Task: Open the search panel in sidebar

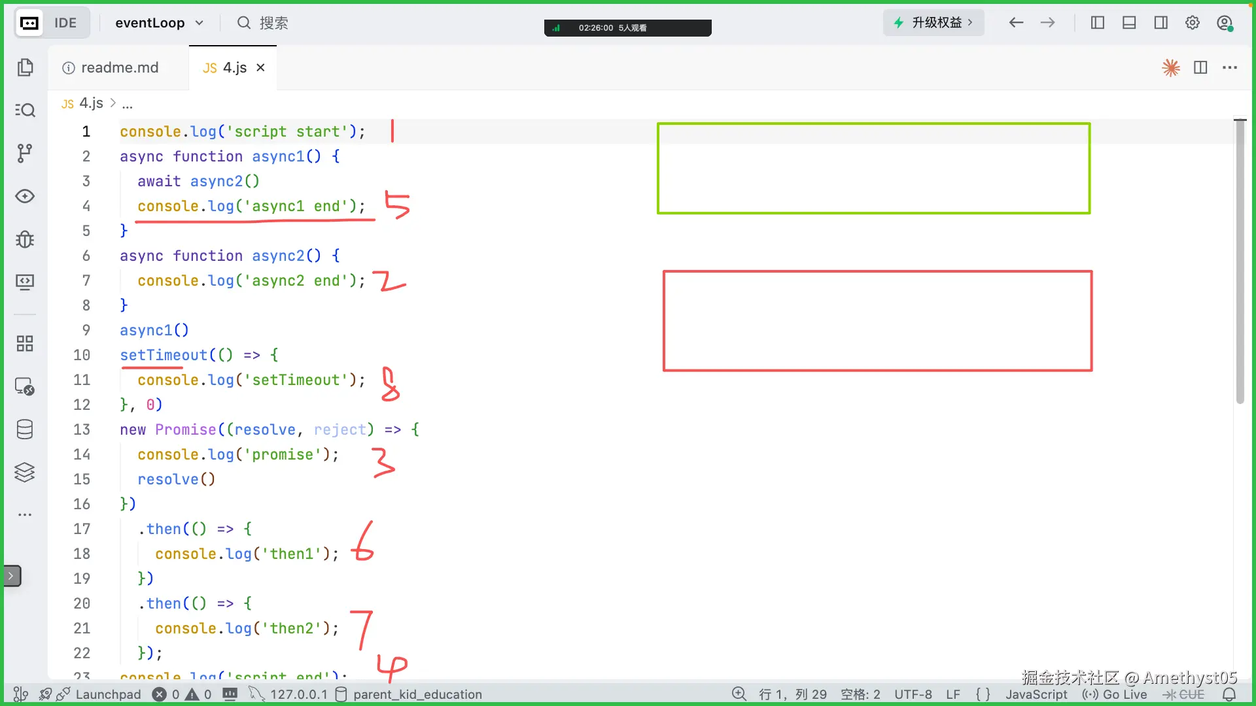Action: [x=25, y=110]
